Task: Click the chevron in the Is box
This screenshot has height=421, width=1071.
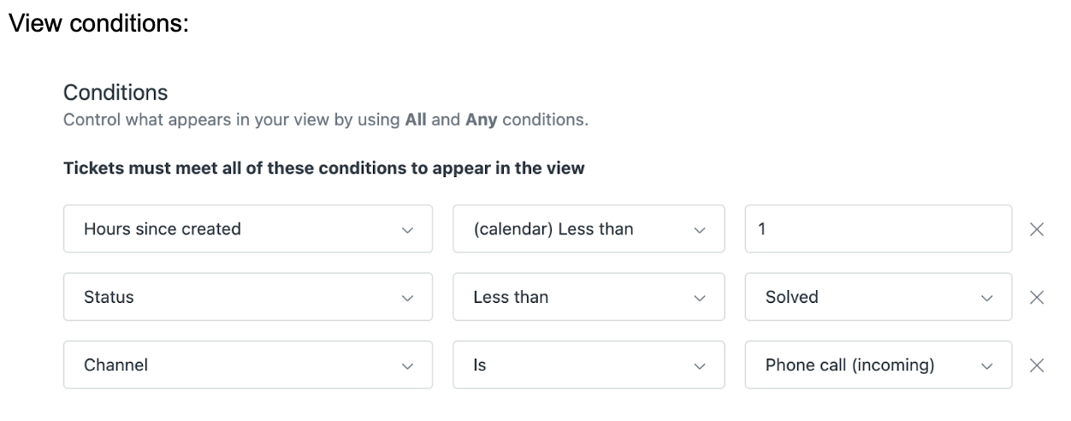Action: [x=700, y=366]
